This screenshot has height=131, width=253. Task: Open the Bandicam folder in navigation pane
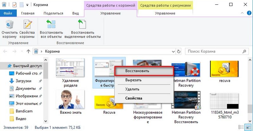pos(21,111)
